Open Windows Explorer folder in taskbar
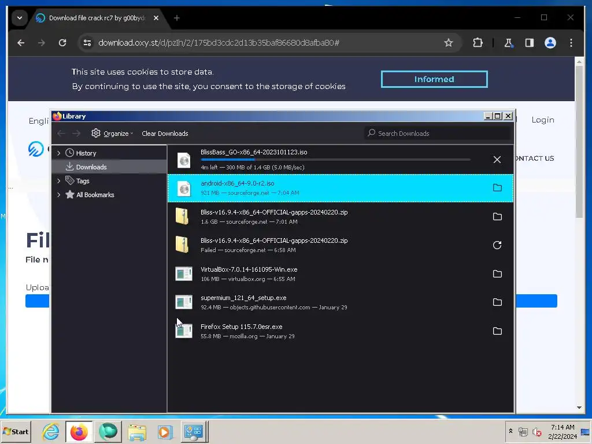 click(136, 432)
